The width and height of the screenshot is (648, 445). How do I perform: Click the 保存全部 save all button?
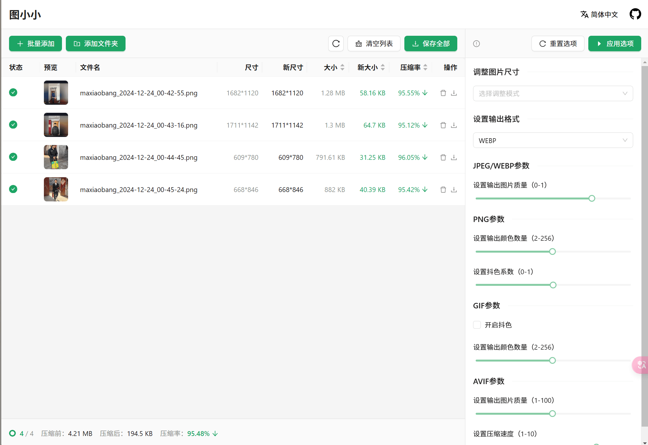pyautogui.click(x=430, y=44)
